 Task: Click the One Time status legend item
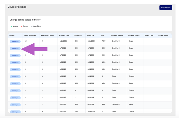pos(36,26)
